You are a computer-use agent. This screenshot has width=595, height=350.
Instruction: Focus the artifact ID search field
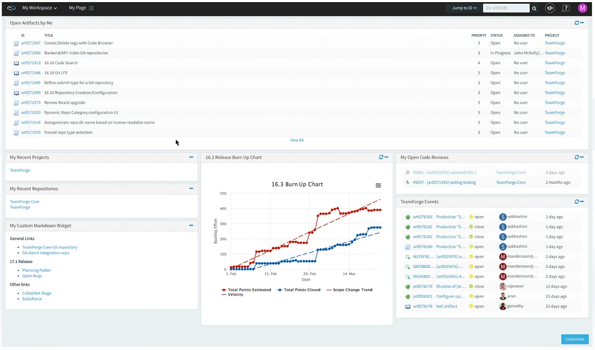click(506, 8)
